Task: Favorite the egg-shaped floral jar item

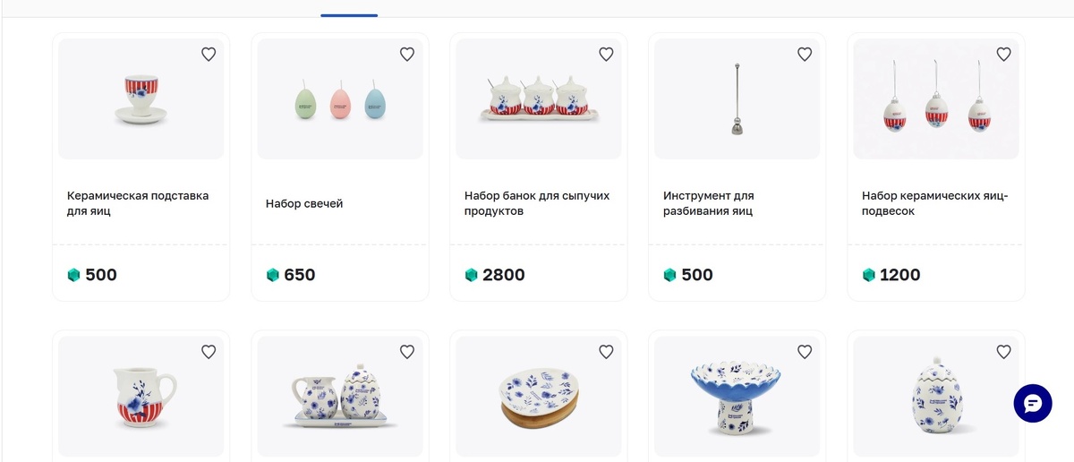Action: (1003, 352)
